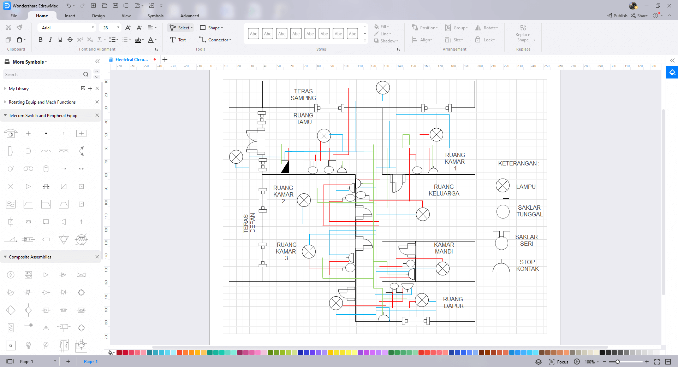Apply bold formatting to selected text
Viewport: 678px width, 367px height.
(40, 40)
